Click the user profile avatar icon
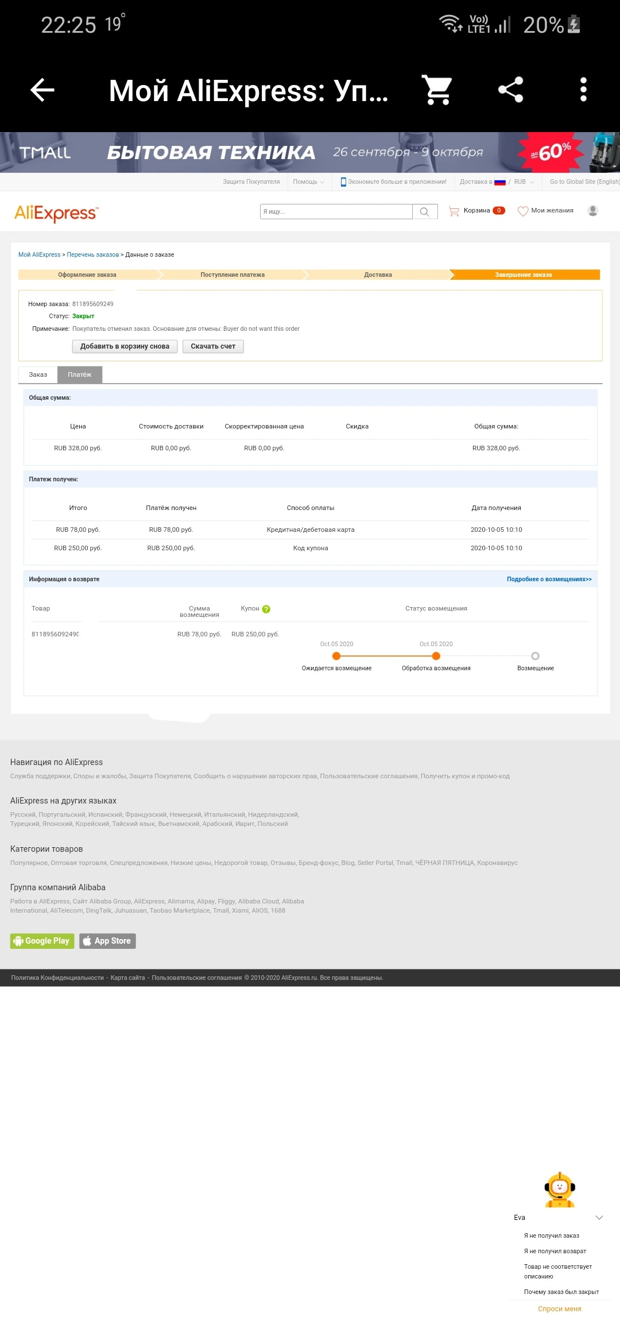Viewport: 620px width, 1344px height. (593, 211)
